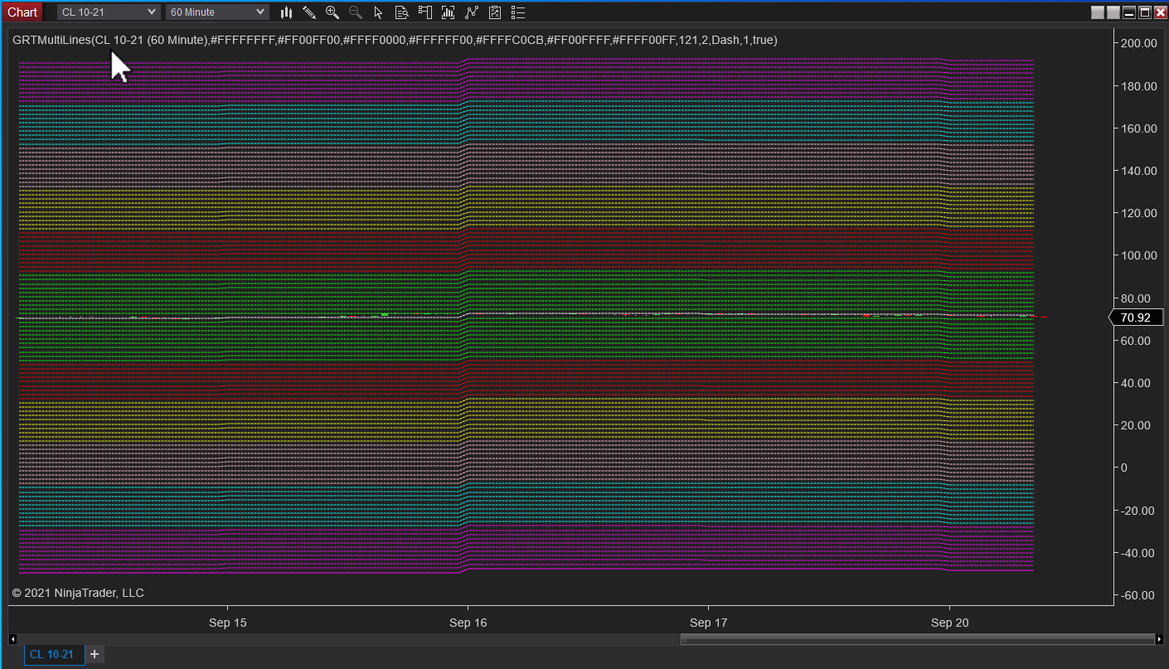1169x669 pixels.
Task: Select the CL 10-21 chart tab
Action: (x=52, y=655)
